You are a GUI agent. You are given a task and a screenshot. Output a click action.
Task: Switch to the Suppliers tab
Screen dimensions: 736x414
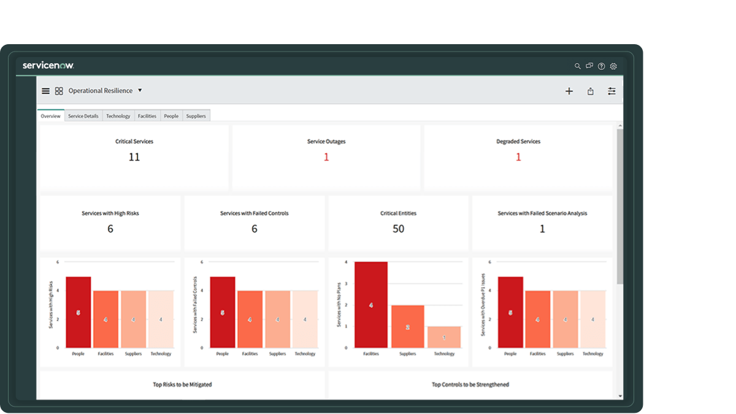[x=196, y=115]
